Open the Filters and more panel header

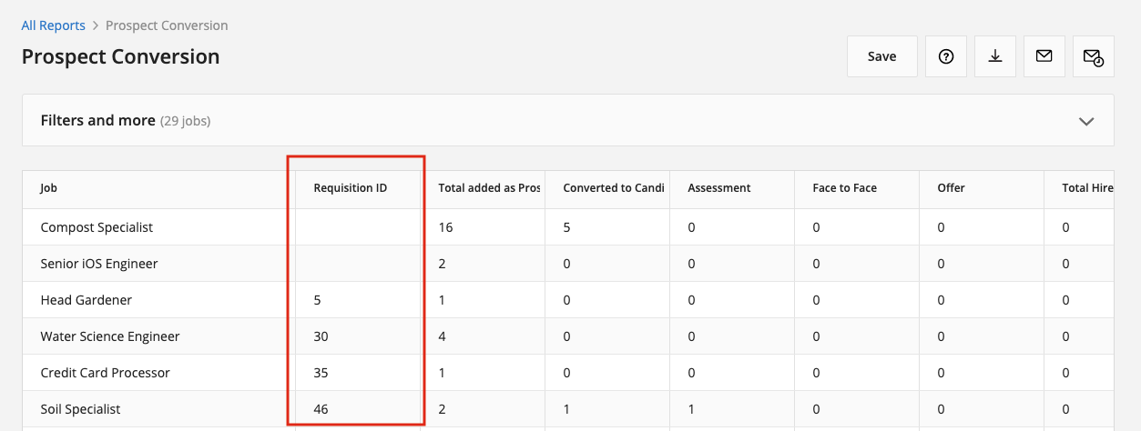(x=568, y=120)
